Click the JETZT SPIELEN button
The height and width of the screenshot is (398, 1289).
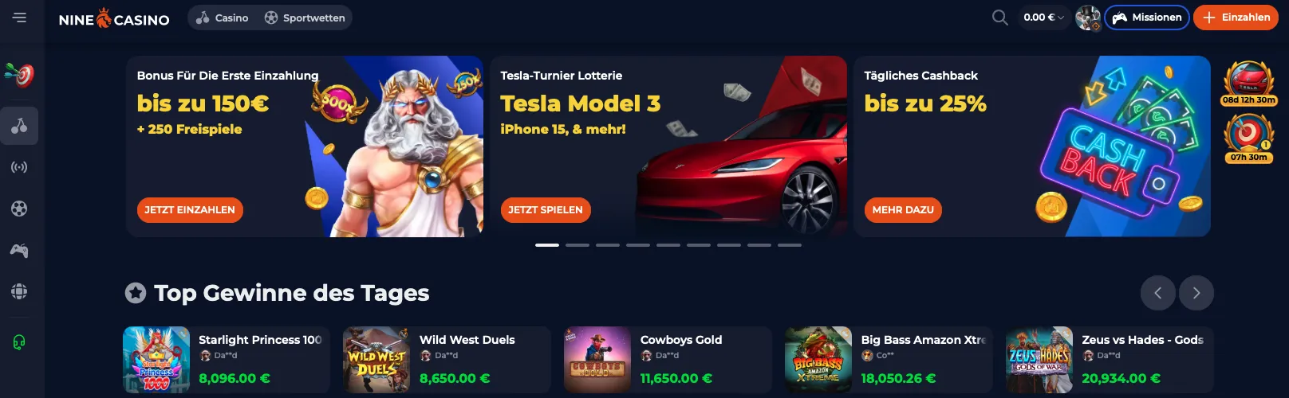click(546, 210)
